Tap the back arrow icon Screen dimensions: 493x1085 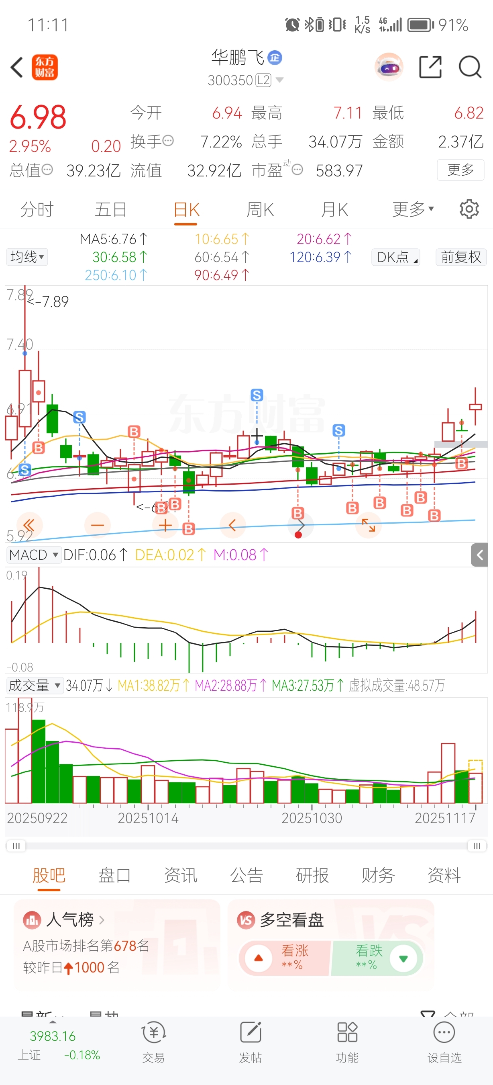tap(17, 68)
